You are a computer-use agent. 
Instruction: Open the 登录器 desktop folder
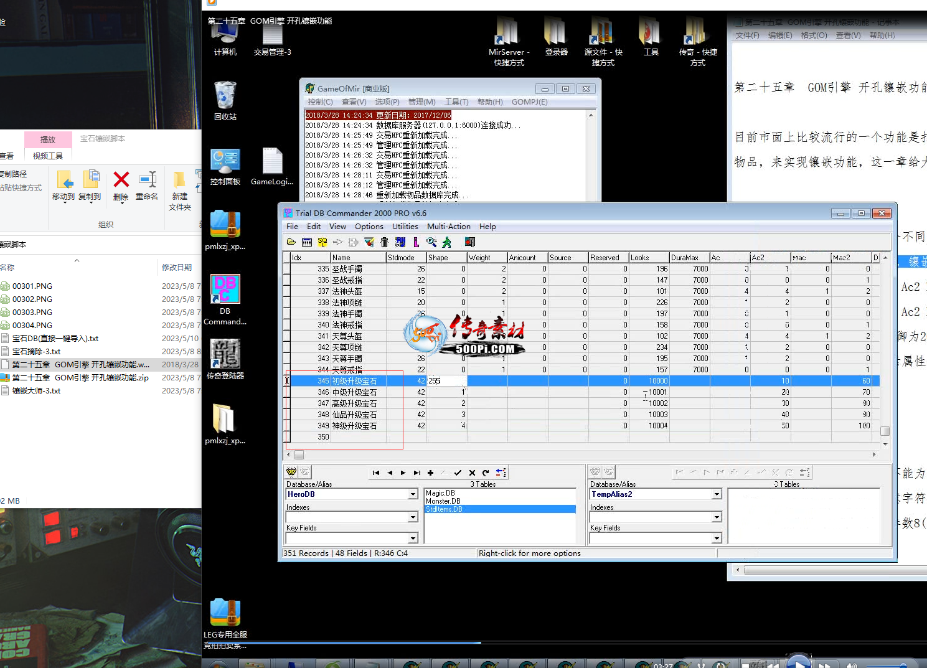pyautogui.click(x=556, y=36)
